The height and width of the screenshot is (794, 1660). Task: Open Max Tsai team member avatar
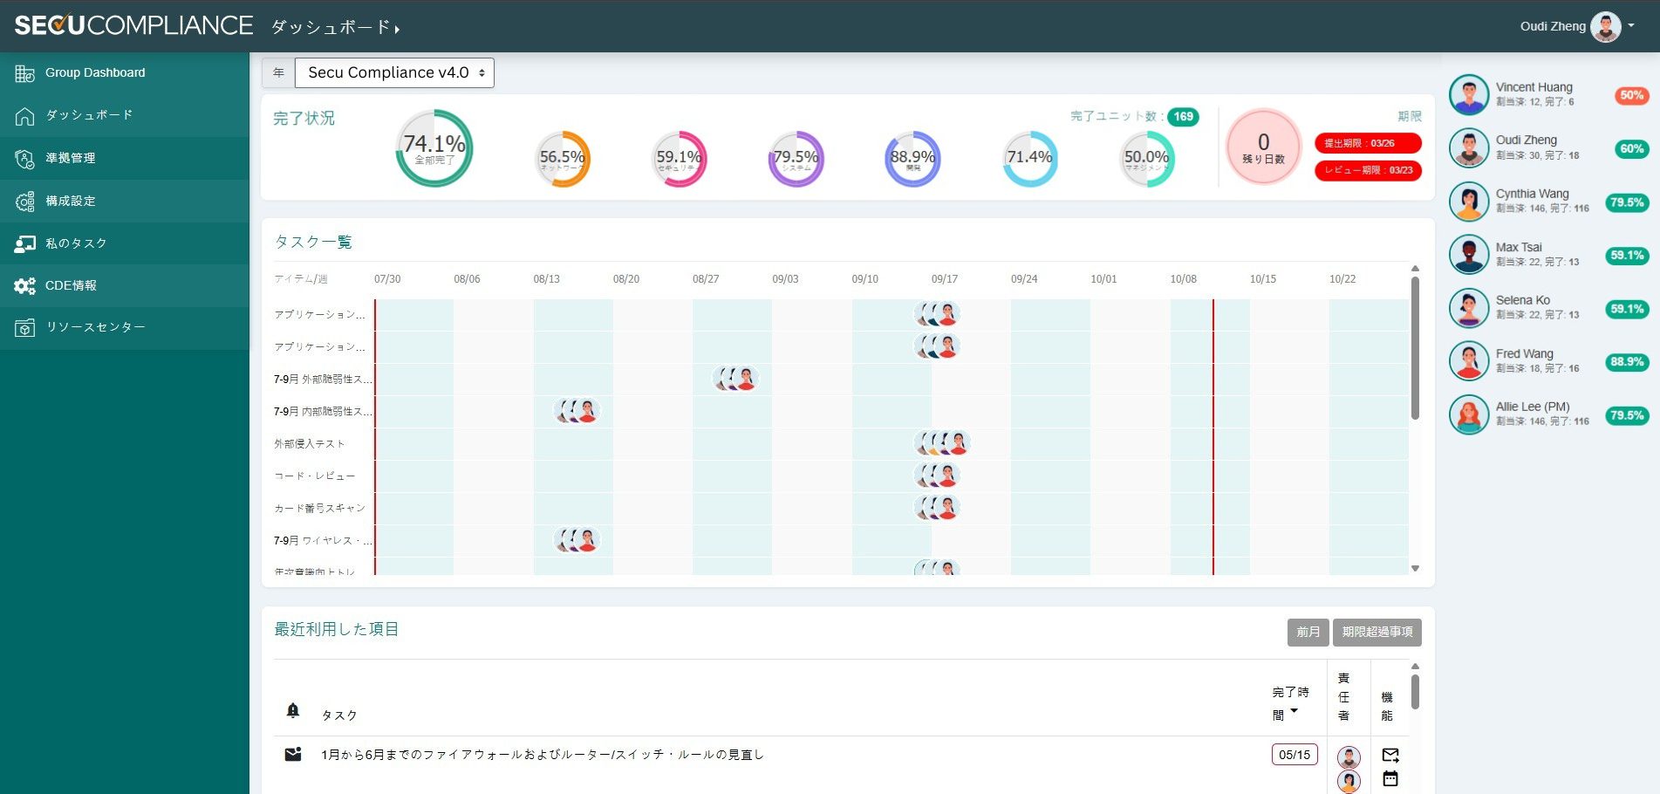[x=1469, y=255]
